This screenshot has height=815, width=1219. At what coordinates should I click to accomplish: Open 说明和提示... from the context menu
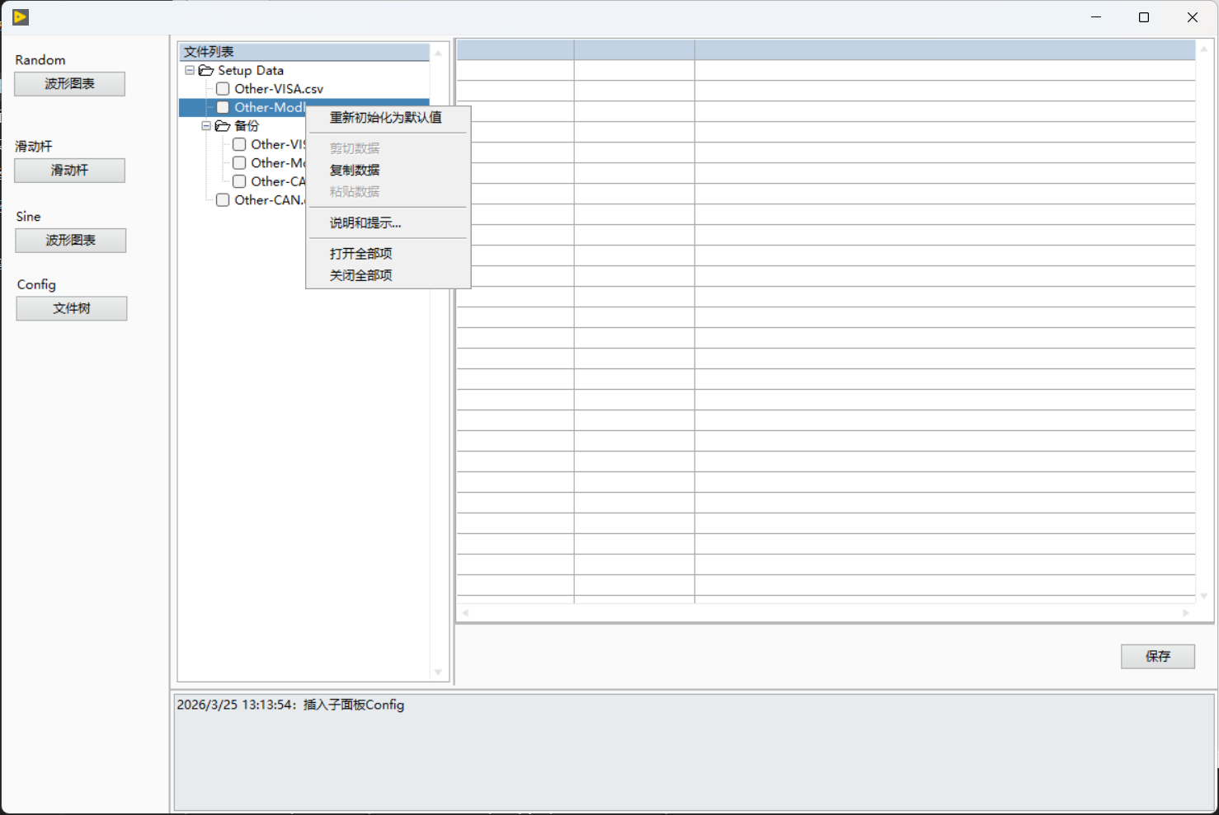tap(365, 223)
